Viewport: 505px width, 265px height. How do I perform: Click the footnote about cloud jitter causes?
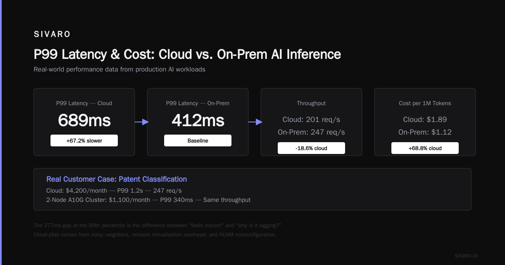tap(155, 235)
